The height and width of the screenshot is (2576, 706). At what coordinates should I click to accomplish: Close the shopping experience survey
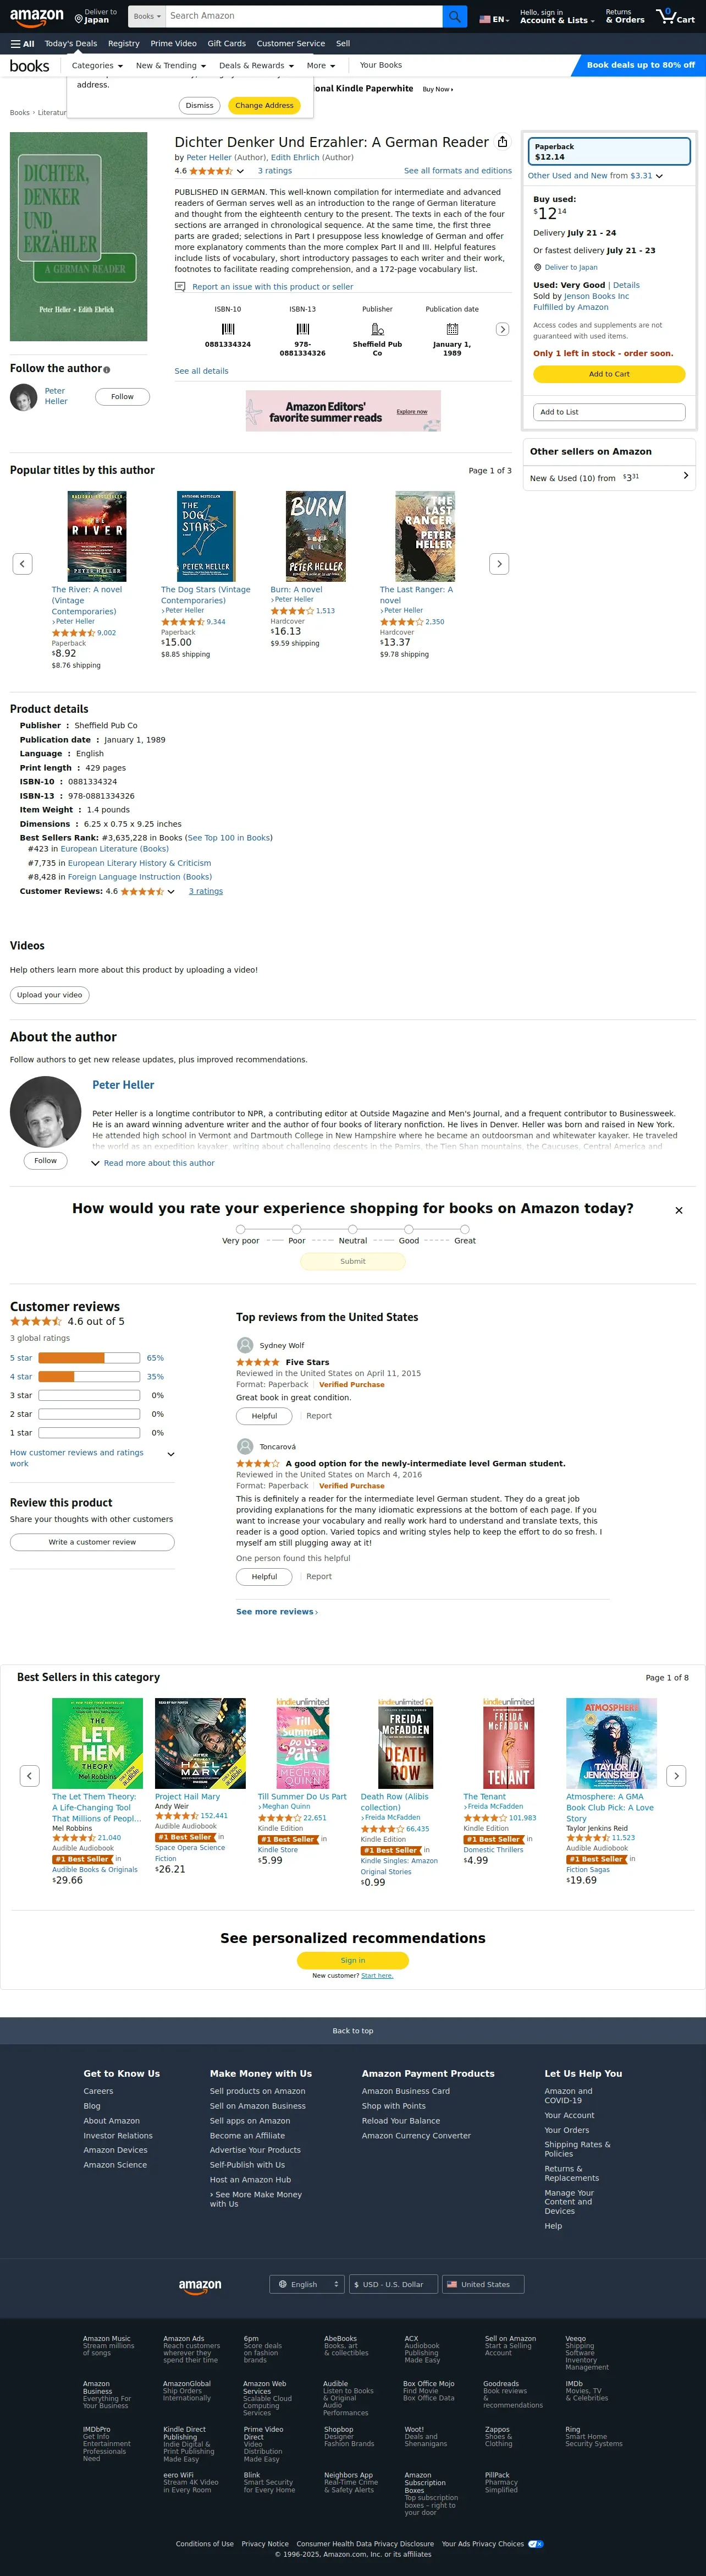679,1210
